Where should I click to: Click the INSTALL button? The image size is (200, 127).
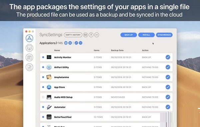(146, 35)
